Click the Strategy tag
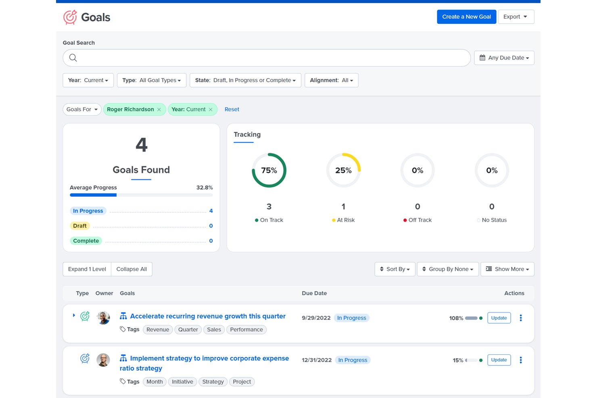This screenshot has height=398, width=597. [213, 381]
